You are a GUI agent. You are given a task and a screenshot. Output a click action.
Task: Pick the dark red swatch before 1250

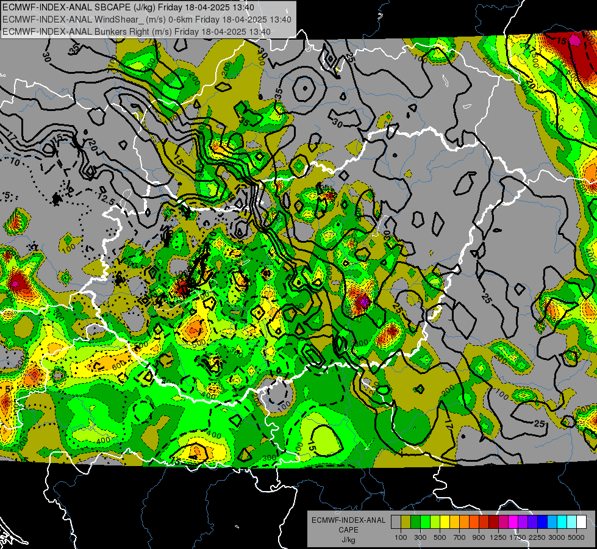coord(493,522)
